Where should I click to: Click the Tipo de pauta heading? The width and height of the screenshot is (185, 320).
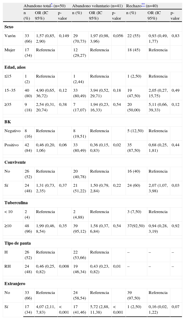(17, 243)
